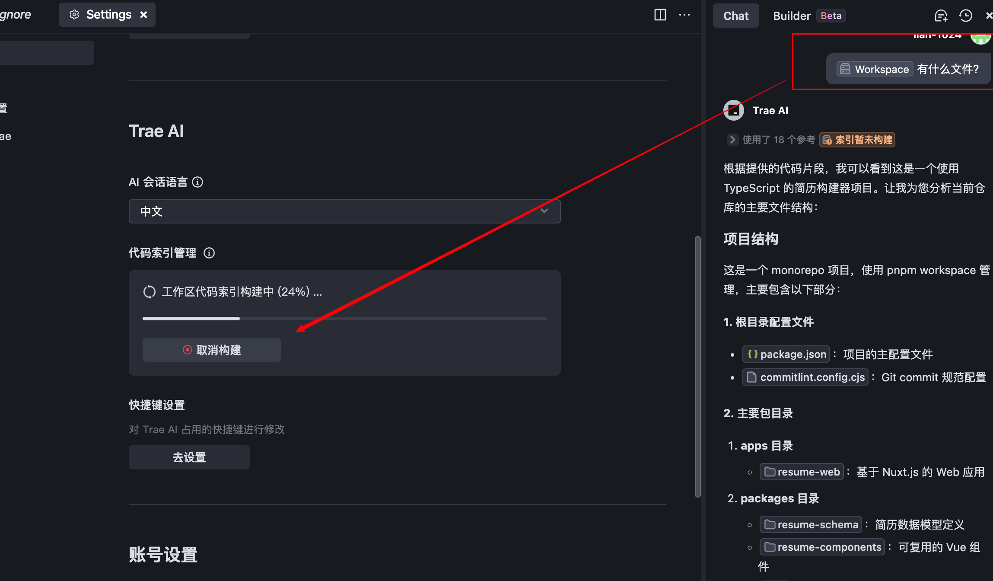Click the Trae AI avatar icon
Image resolution: width=993 pixels, height=581 pixels.
734,110
